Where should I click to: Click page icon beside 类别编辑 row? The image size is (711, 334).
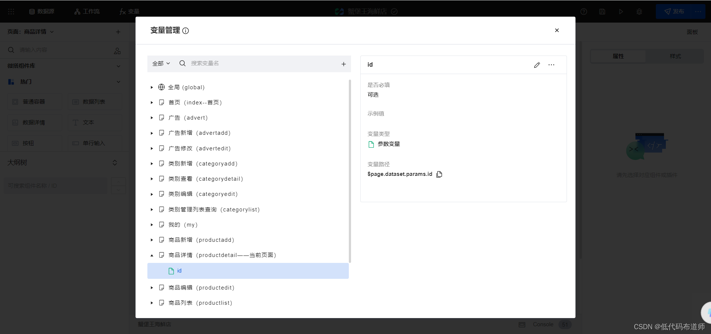(x=161, y=194)
